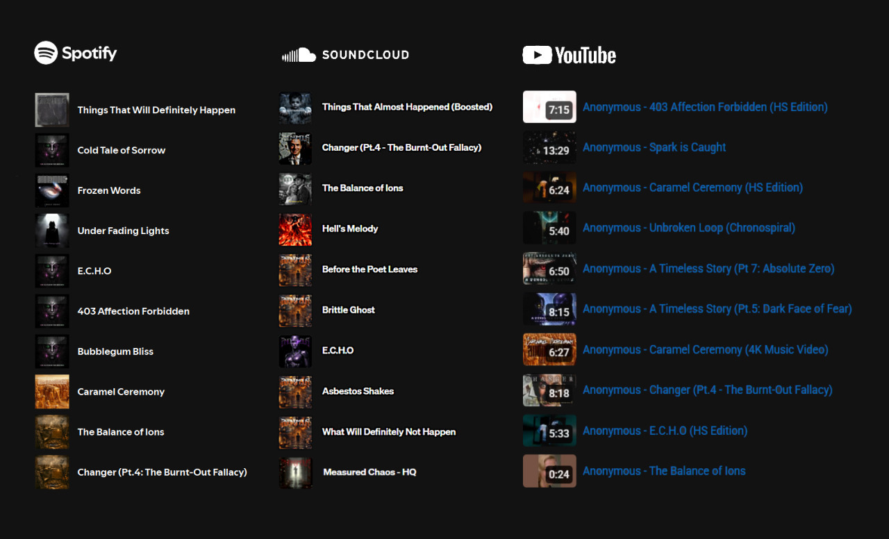The height and width of the screenshot is (539, 889).
Task: Select album art for Frozen Words
Action: [52, 190]
